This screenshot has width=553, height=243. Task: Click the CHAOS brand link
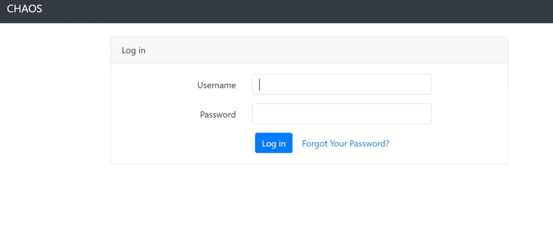point(24,9)
